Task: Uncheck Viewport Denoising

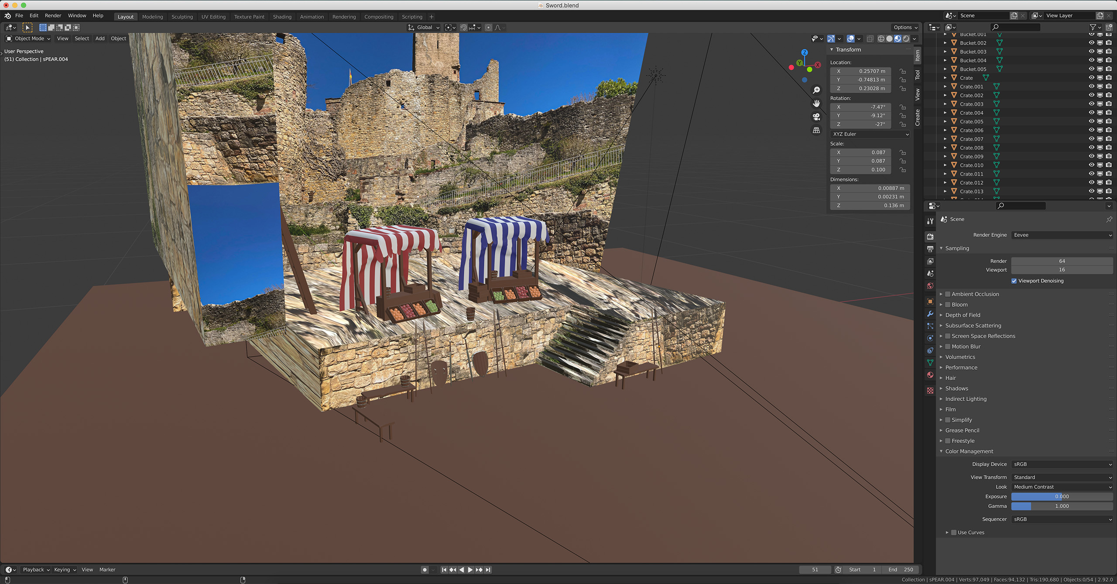Action: pos(1014,281)
